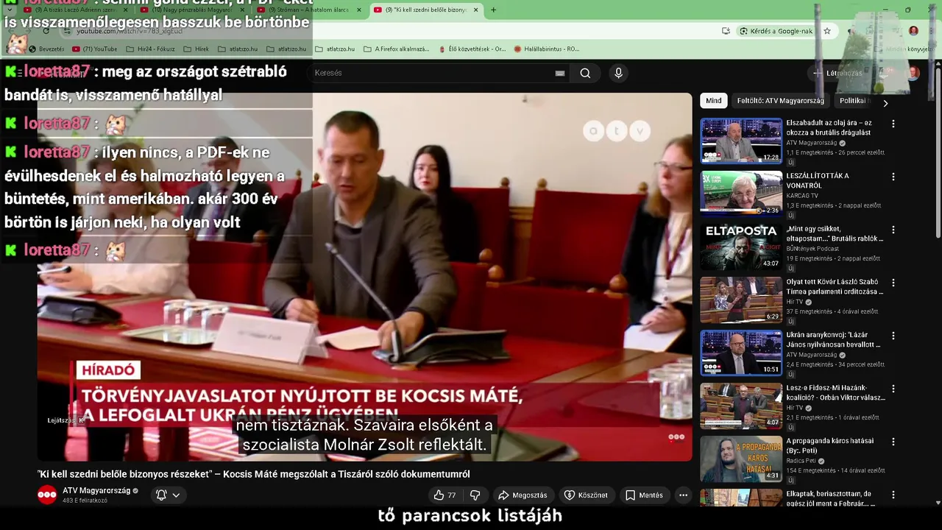
Task: Click the install/cast icon in the address bar
Action: 726,31
